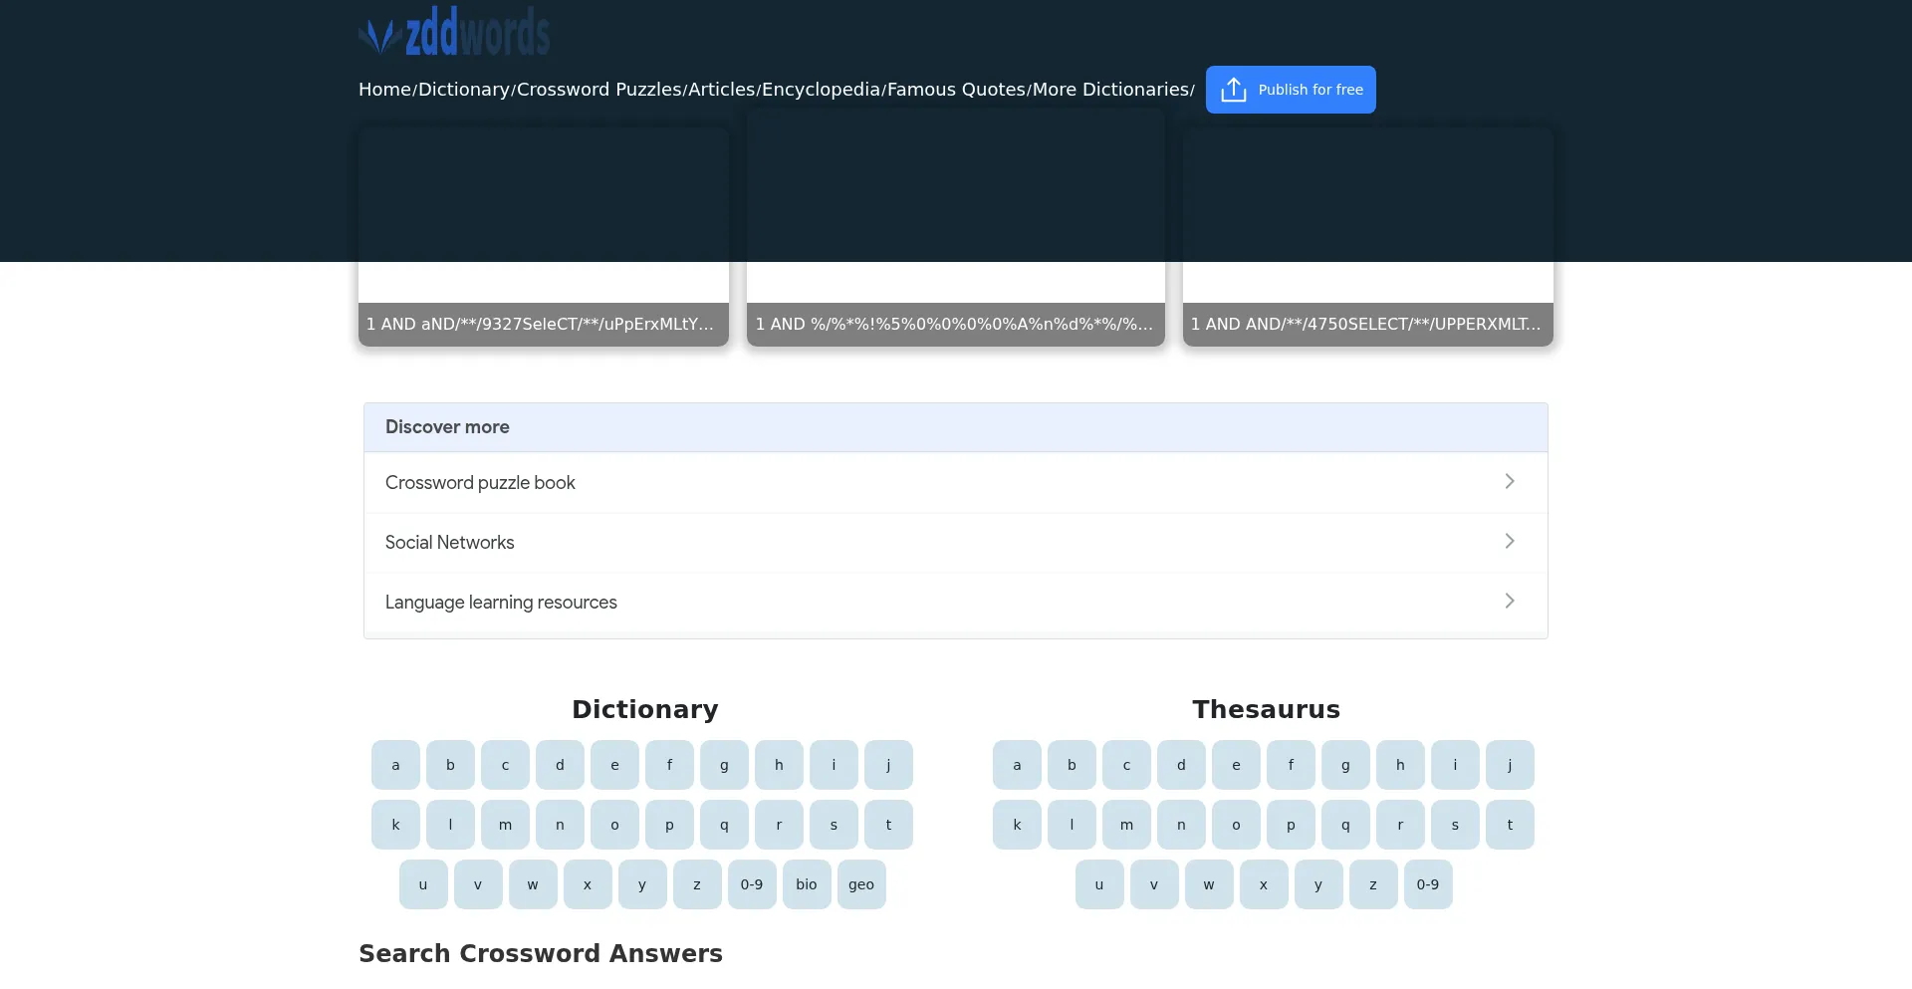Image resolution: width=1912 pixels, height=989 pixels.
Task: Select Dictionary letter z
Action: pos(697,884)
